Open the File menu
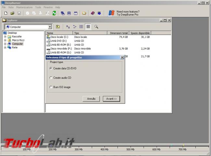The width and height of the screenshot is (211, 156). [x=4, y=7]
